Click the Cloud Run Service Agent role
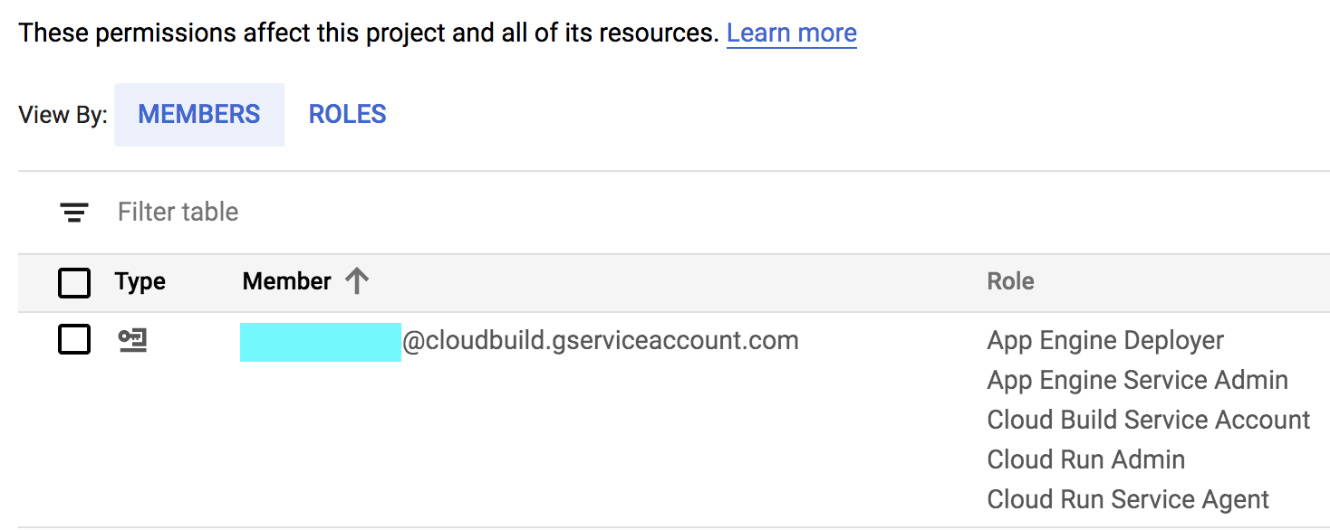 coord(1128,500)
